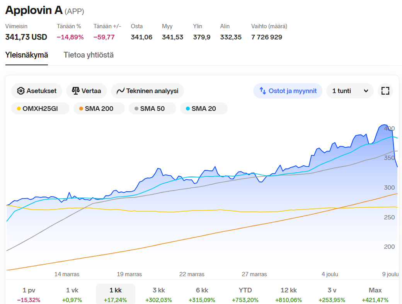Click the yellow dot of OMXH25GI
Image resolution: width=402 pixels, height=304 pixels.
pos(19,109)
